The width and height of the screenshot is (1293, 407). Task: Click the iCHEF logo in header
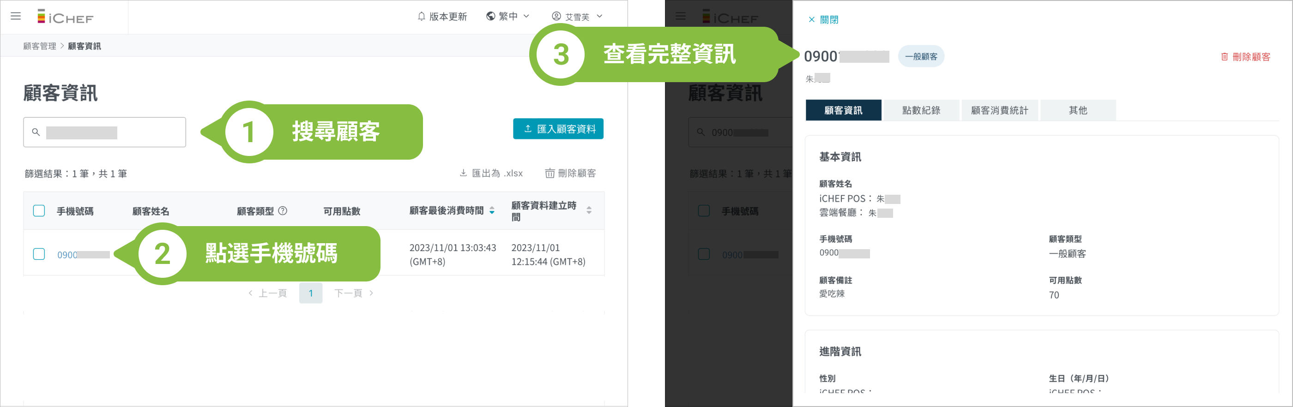pos(65,17)
